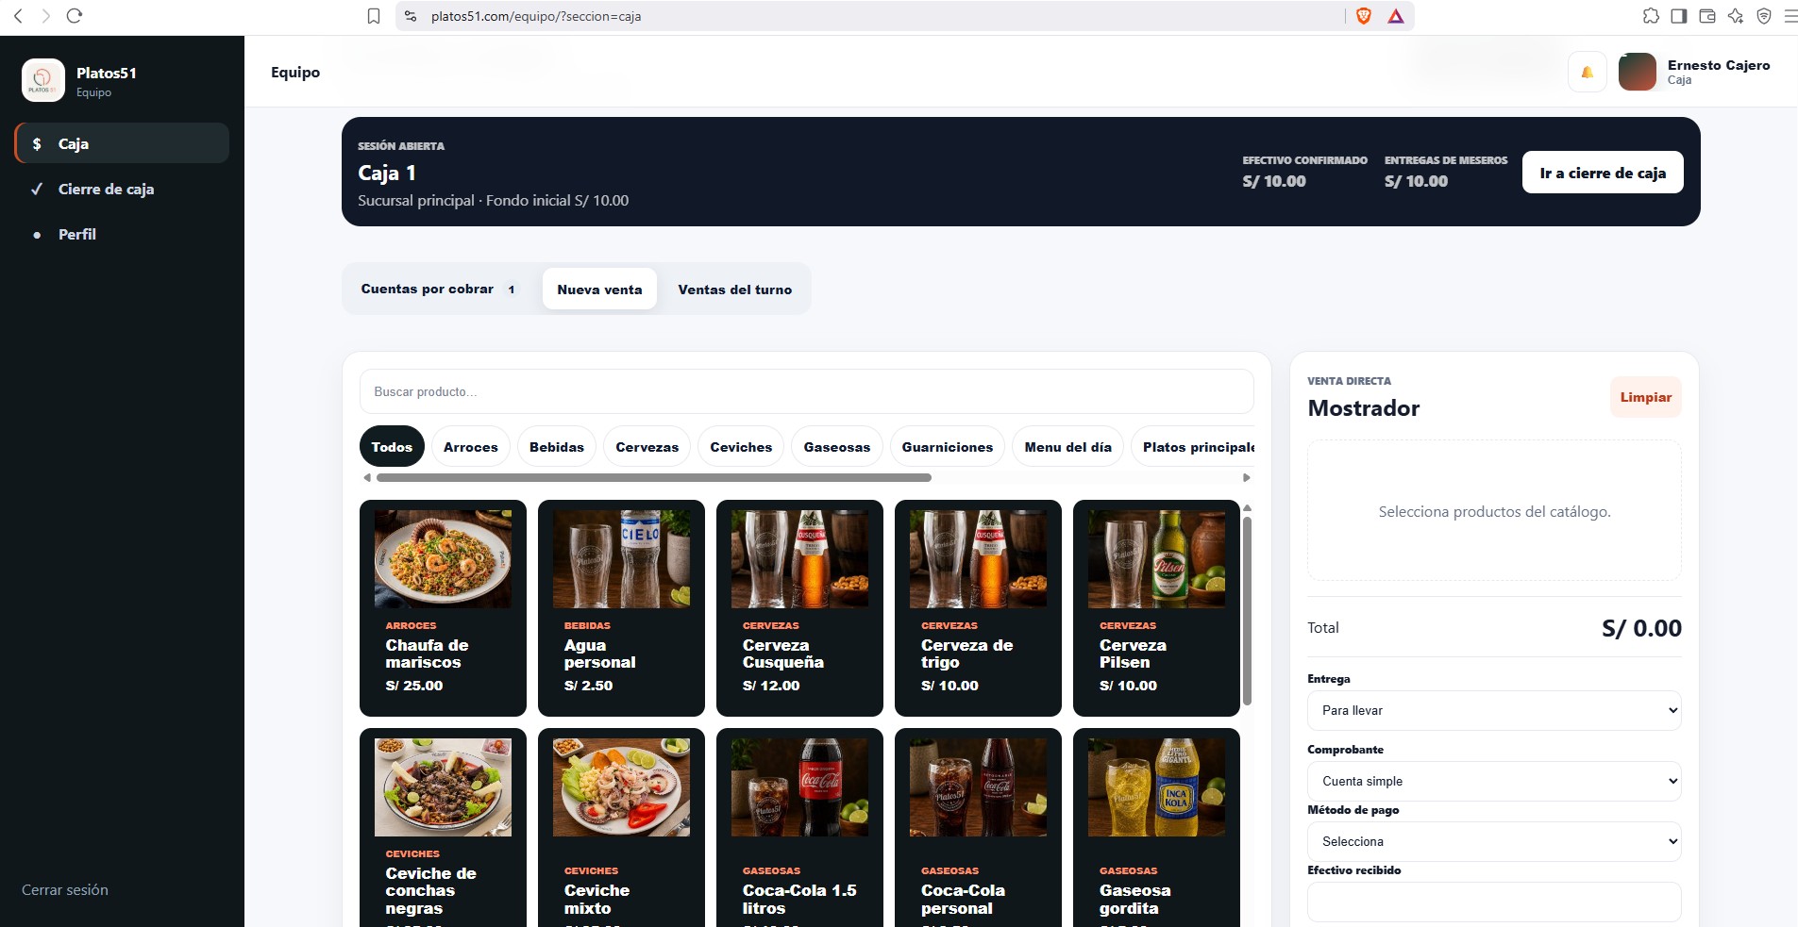Add Agua personal to the sale
This screenshot has width=1798, height=927.
pos(621,608)
